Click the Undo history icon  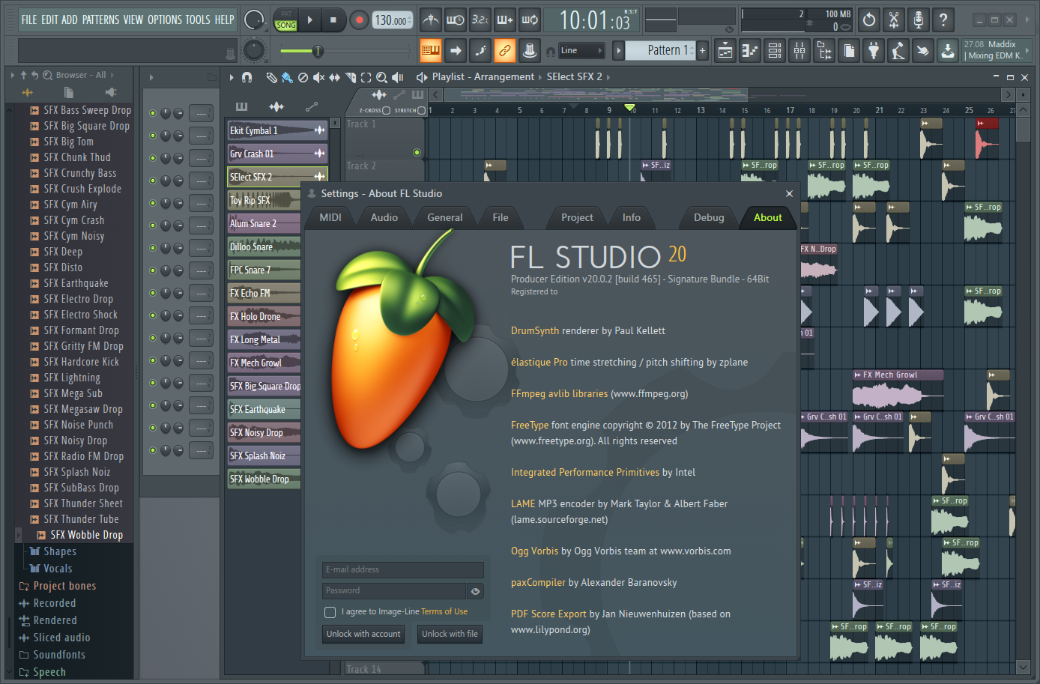coord(869,20)
